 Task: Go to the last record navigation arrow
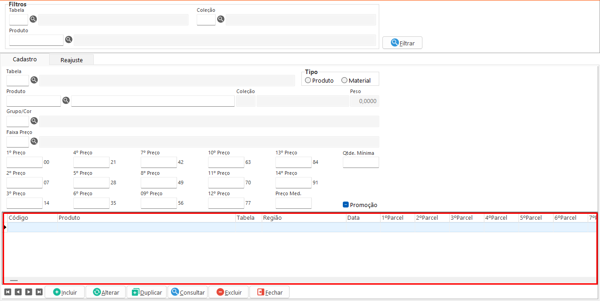[x=39, y=292]
